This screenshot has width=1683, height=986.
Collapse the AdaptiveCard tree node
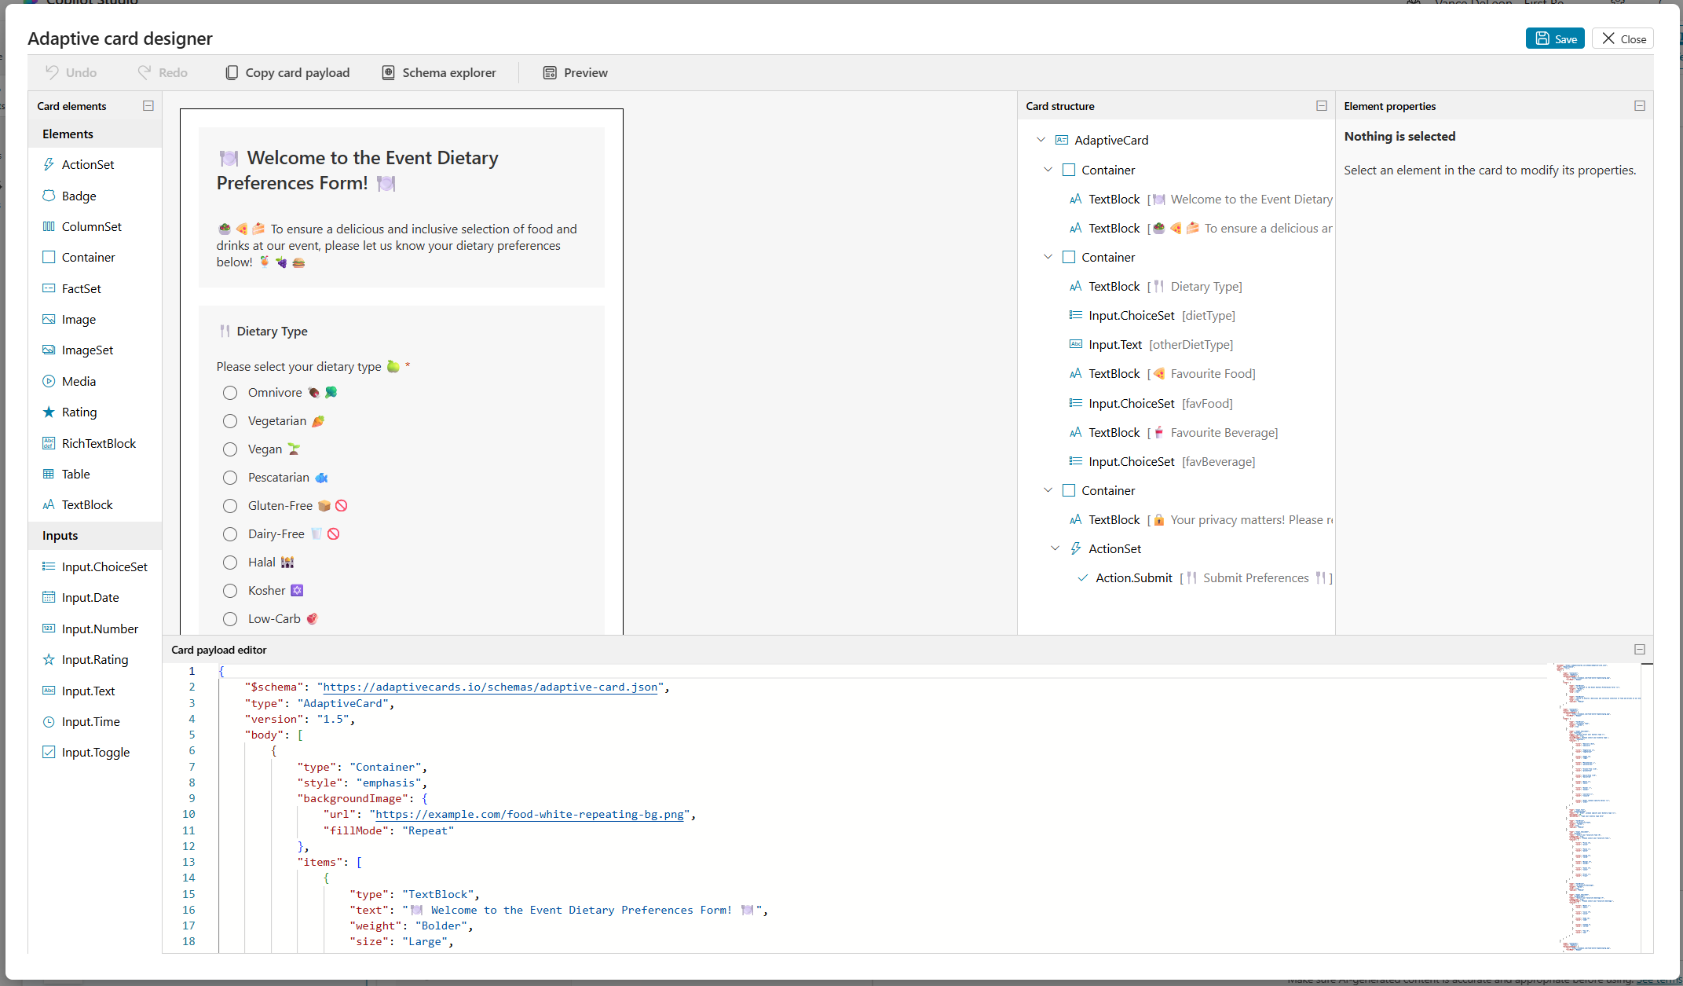pyautogui.click(x=1041, y=140)
